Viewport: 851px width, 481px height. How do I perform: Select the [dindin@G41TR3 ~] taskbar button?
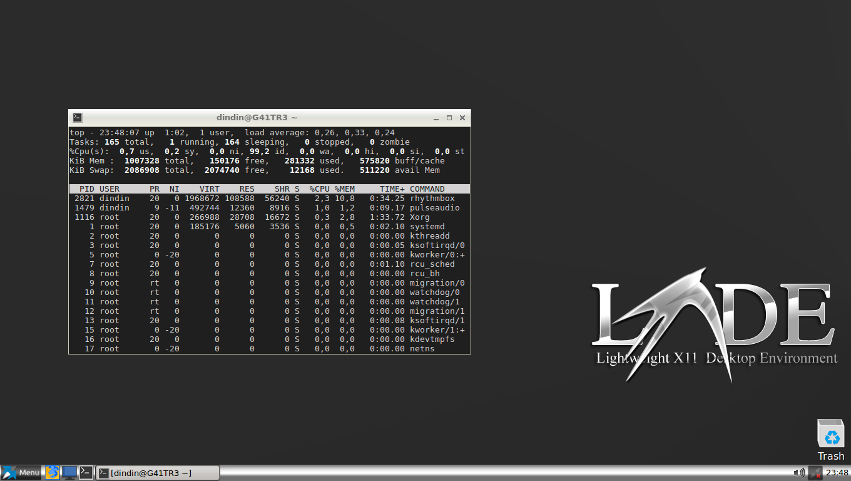tap(158, 473)
